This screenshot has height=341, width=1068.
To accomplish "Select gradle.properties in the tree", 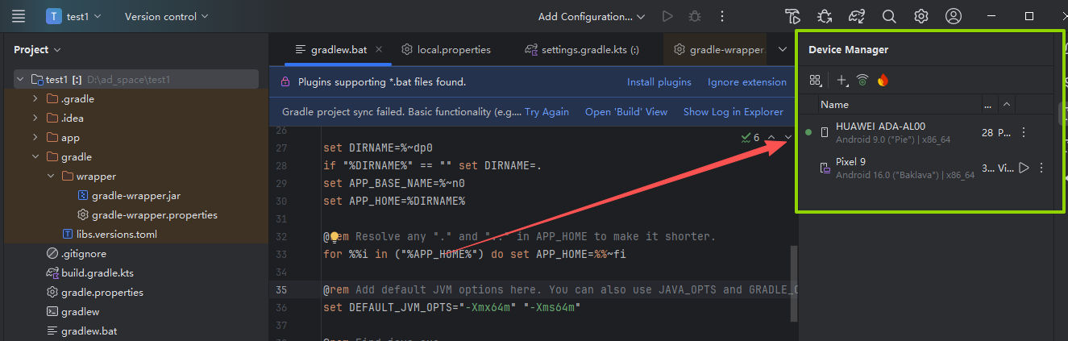I will (94, 293).
